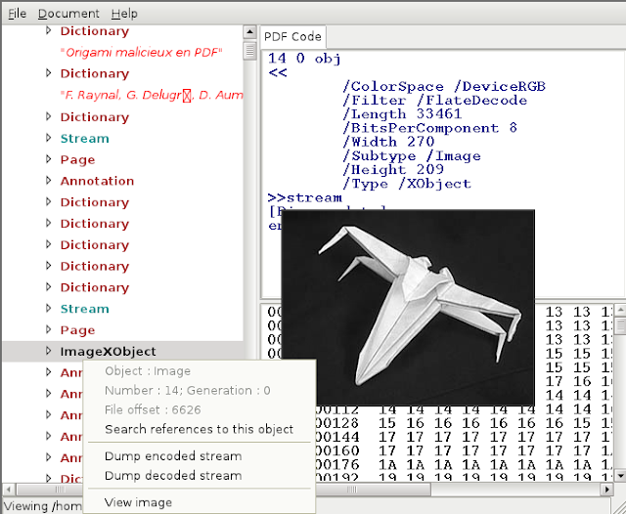Click the tree panel vertical scrollbar thumb
Viewport: 626px width, 514px height.
tap(250, 50)
